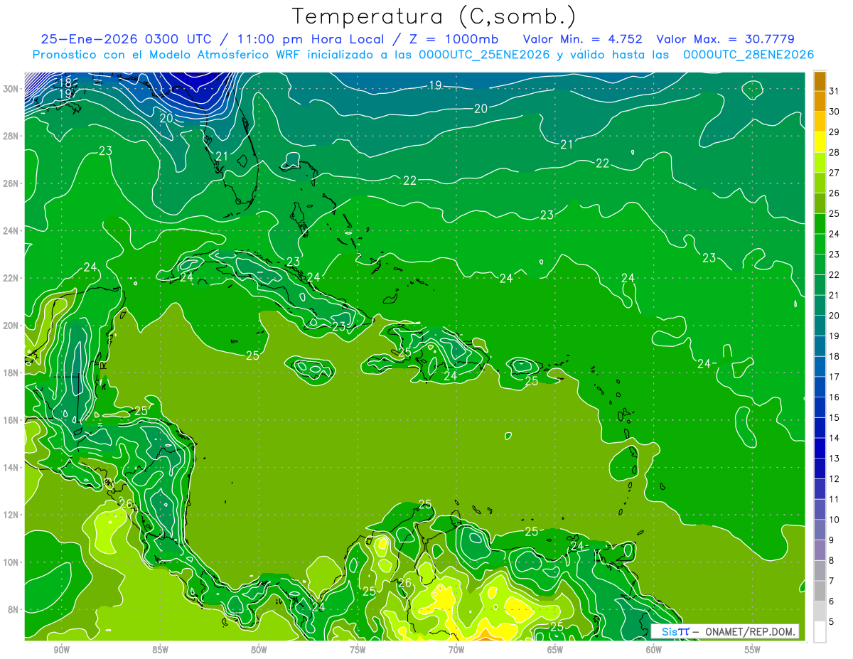Viewport: 853px width, 659px height.
Task: Click the "10N" latitude axis label
Action: click(11, 562)
